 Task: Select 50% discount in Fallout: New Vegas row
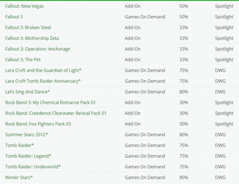[x=184, y=6]
